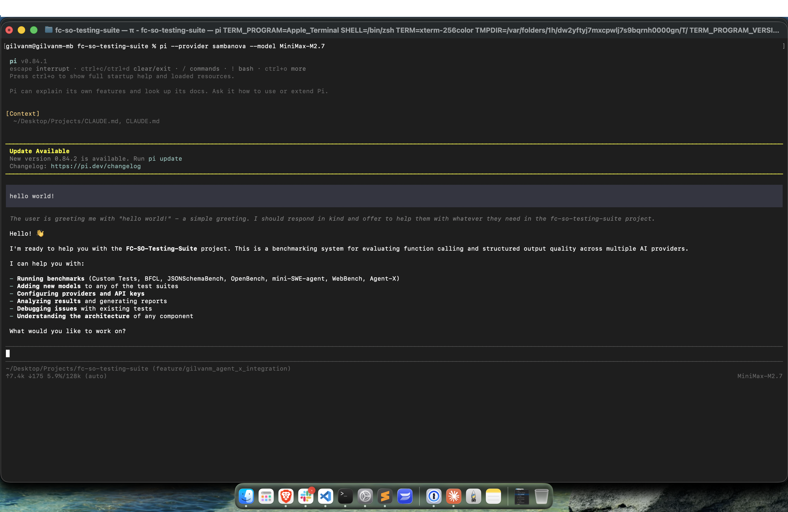This screenshot has height=512, width=788.
Task: Click the 'escape interrupt' shortcut hint
Action: click(x=39, y=69)
